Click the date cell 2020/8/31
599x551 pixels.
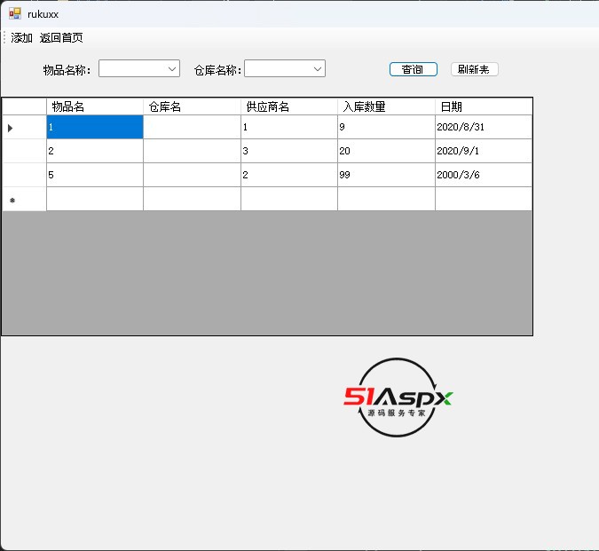pyautogui.click(x=484, y=127)
